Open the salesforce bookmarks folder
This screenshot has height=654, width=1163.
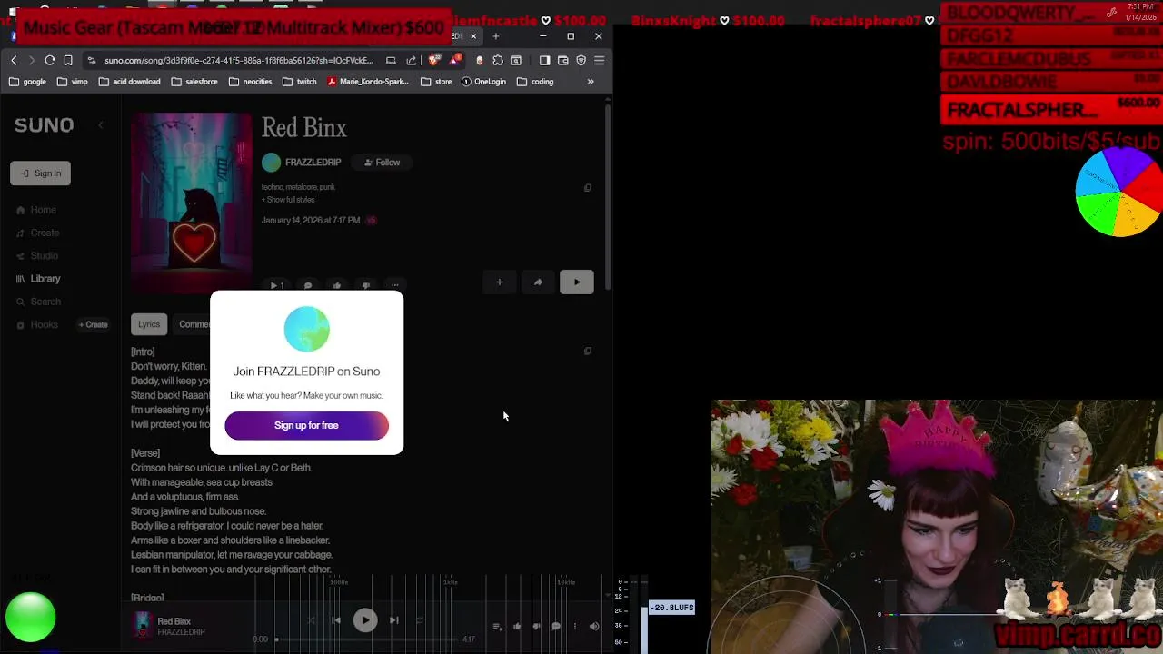194,82
